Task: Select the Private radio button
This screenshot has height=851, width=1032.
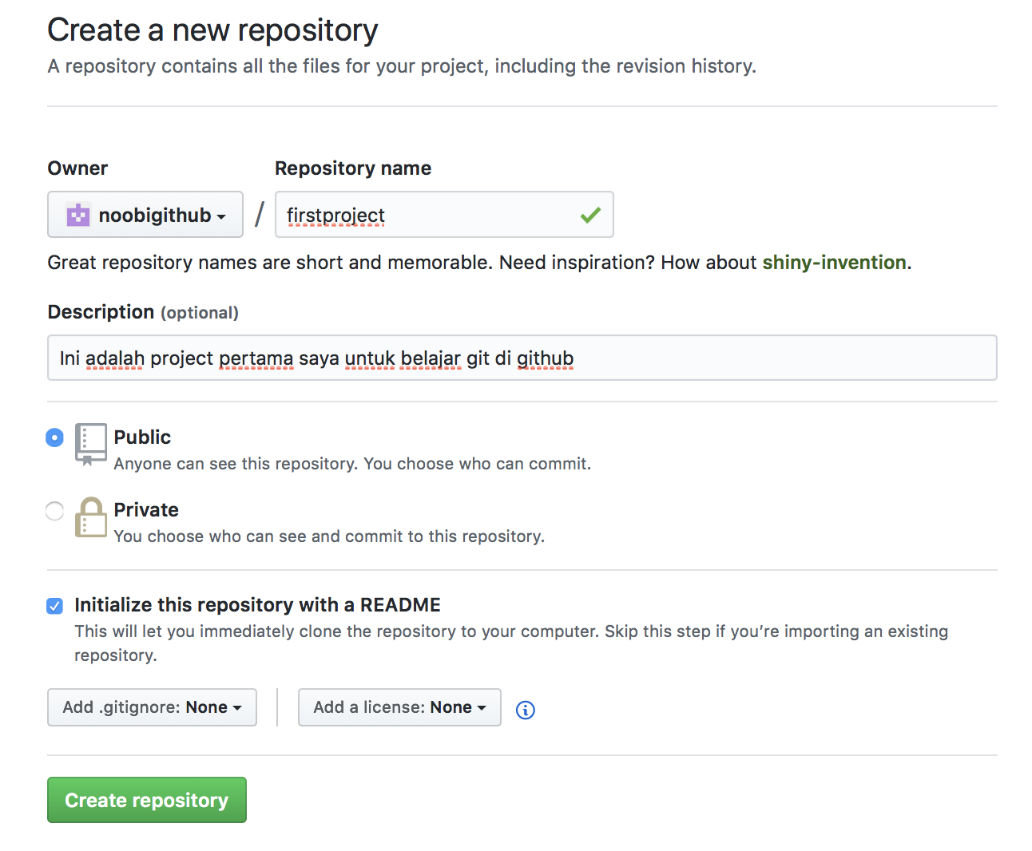Action: coord(54,511)
